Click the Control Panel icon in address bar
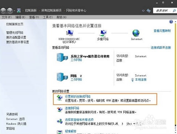 [19, 10]
